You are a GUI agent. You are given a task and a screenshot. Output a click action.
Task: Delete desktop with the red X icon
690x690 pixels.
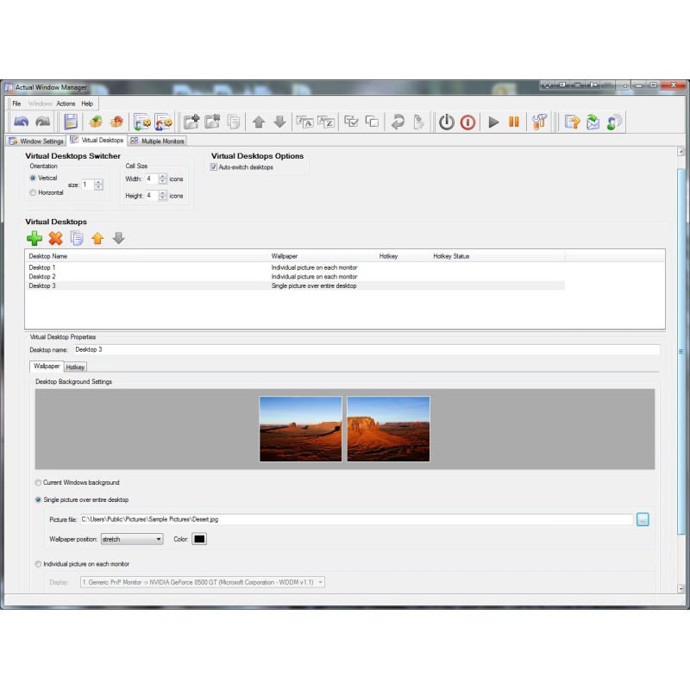pos(55,238)
